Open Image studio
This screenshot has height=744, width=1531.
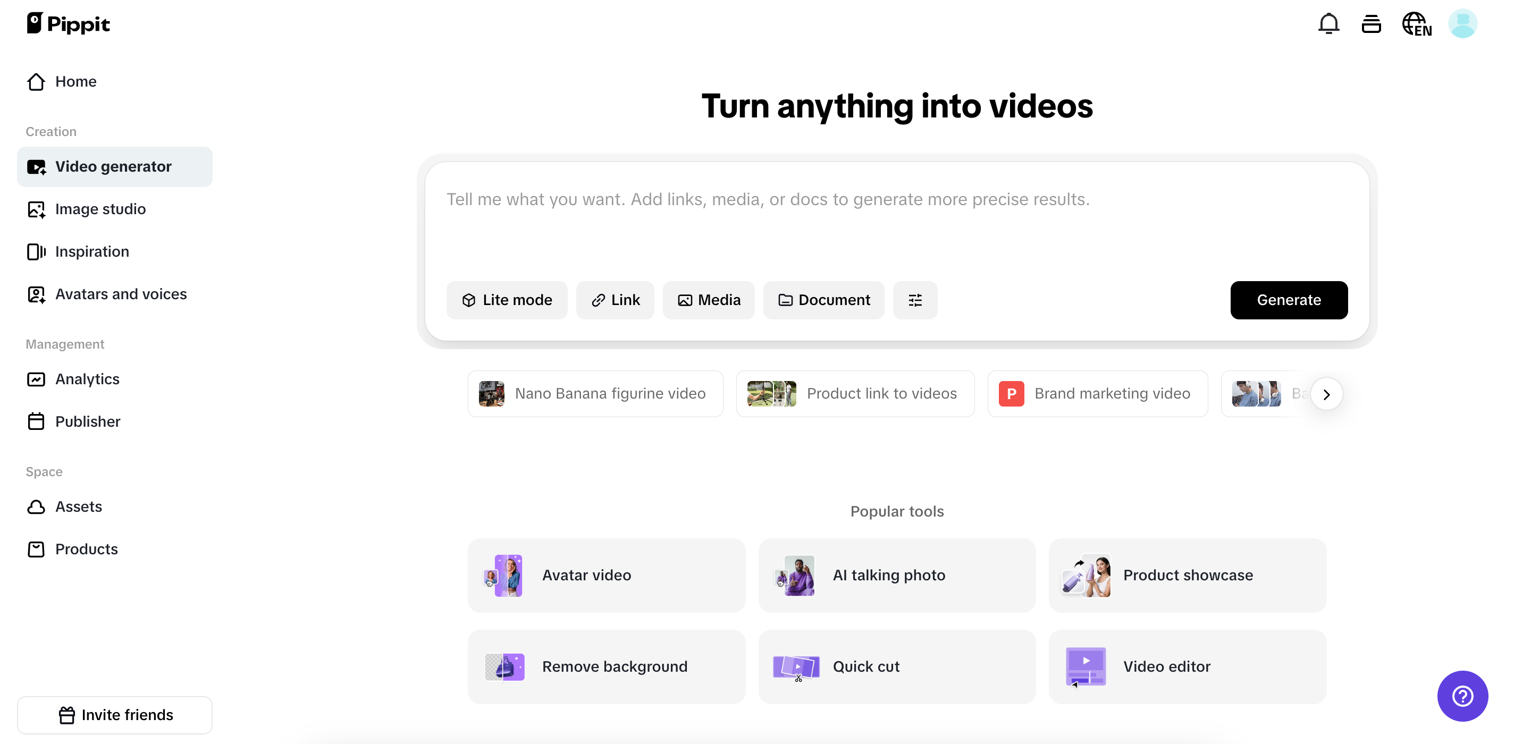point(115,209)
